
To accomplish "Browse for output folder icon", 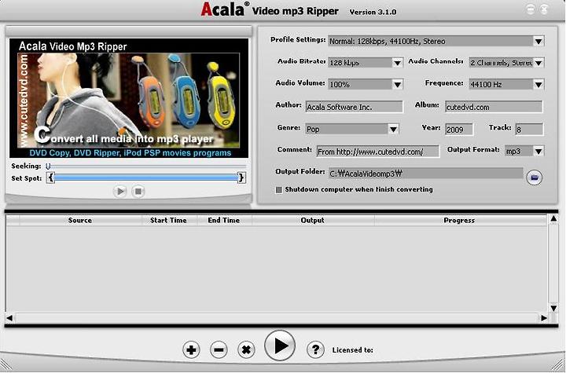I will click(535, 177).
